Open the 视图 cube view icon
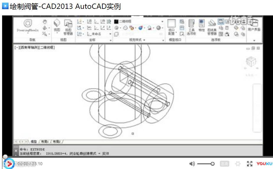 [57, 23]
